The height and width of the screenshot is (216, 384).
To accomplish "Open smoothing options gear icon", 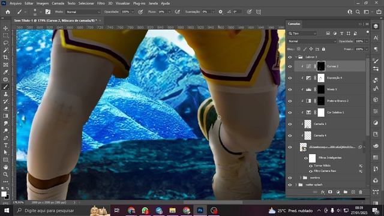I will click(x=221, y=12).
